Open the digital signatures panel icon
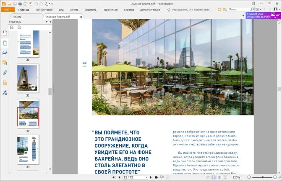This screenshot has height=181, width=282. [5, 93]
